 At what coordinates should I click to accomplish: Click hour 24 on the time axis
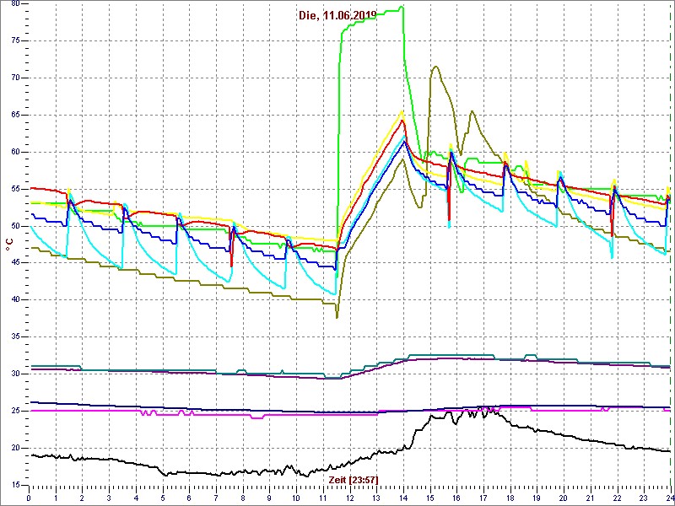click(669, 498)
